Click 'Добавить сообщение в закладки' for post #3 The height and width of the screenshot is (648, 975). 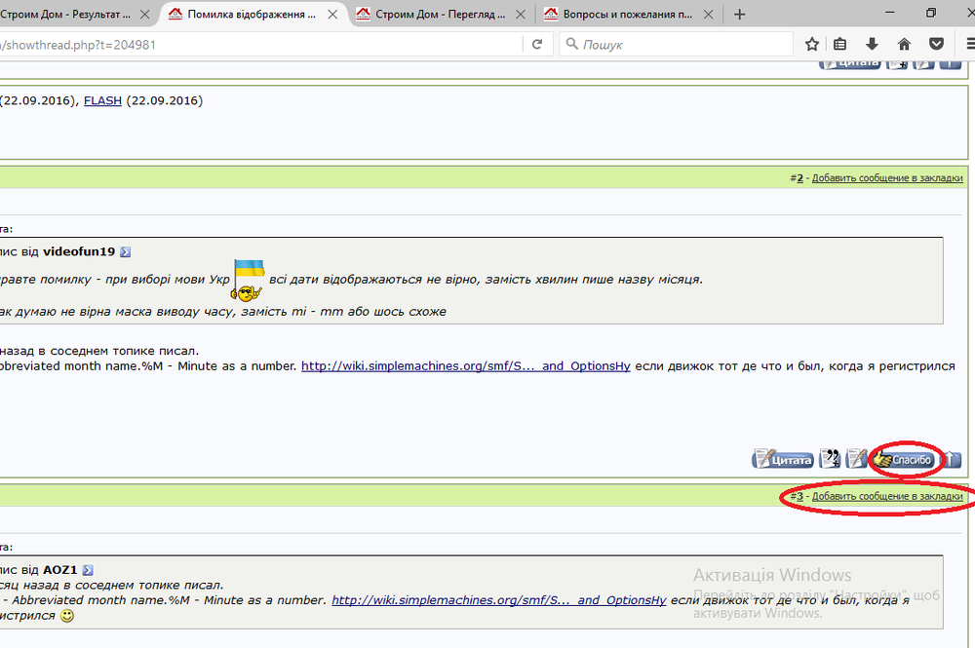887,496
